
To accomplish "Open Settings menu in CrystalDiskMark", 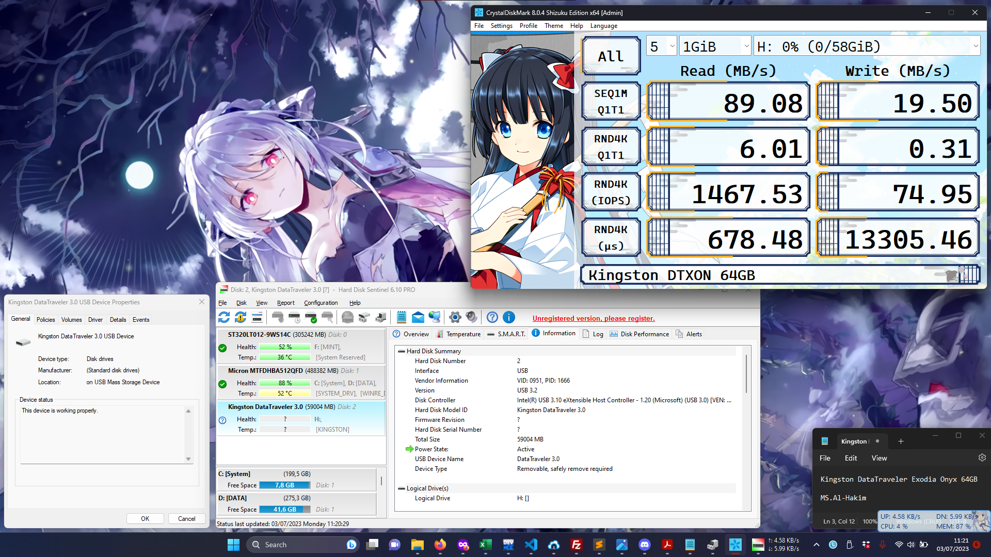I will (501, 26).
